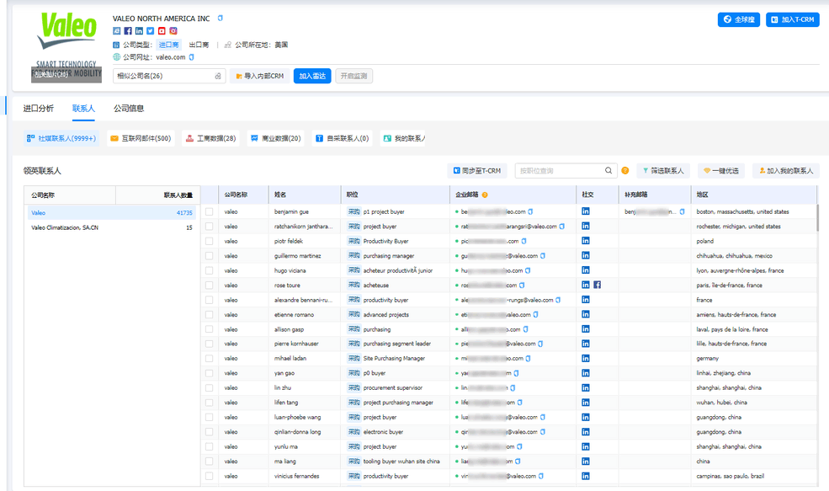
Task: Copy the company name VALEO NORTH AMERICA INC
Action: (221, 18)
